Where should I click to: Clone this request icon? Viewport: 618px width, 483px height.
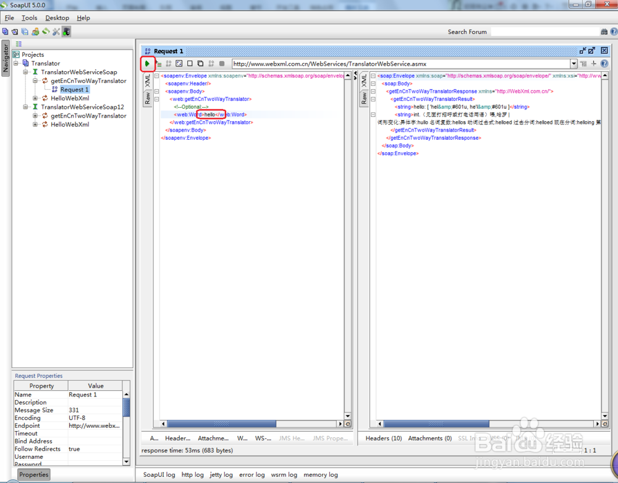click(x=200, y=64)
